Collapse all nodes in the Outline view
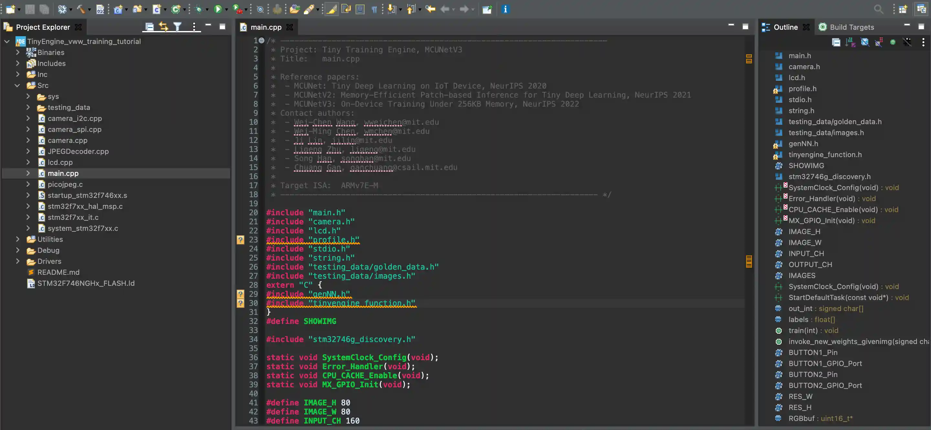Image resolution: width=931 pixels, height=430 pixels. pyautogui.click(x=836, y=42)
